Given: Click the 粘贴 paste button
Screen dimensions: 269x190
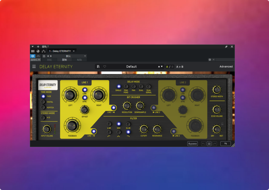Looking at the screenshot, I should [x=79, y=60].
